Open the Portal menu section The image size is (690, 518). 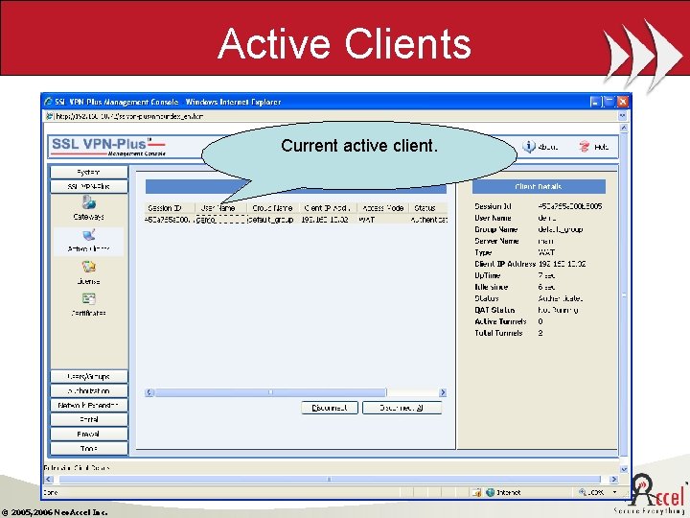[89, 420]
